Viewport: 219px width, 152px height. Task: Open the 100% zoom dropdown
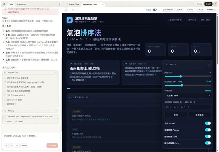click(200, 10)
